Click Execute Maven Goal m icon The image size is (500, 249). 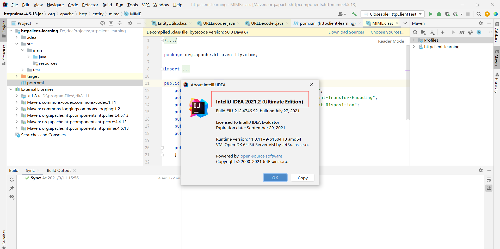point(462,32)
